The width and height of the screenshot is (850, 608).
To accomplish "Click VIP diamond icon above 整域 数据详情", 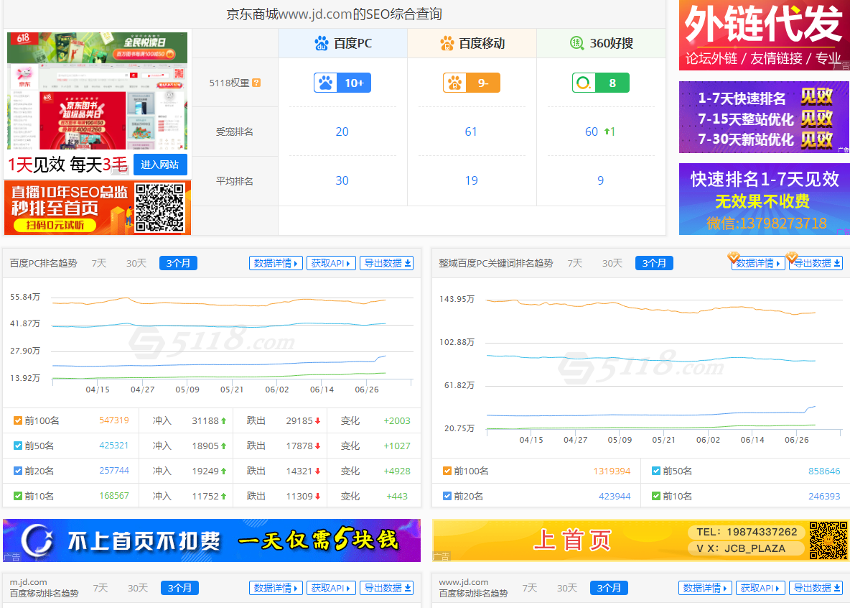I will click(x=734, y=257).
